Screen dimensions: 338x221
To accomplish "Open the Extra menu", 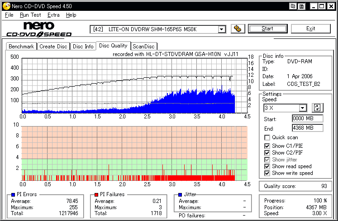I will 53,15.
